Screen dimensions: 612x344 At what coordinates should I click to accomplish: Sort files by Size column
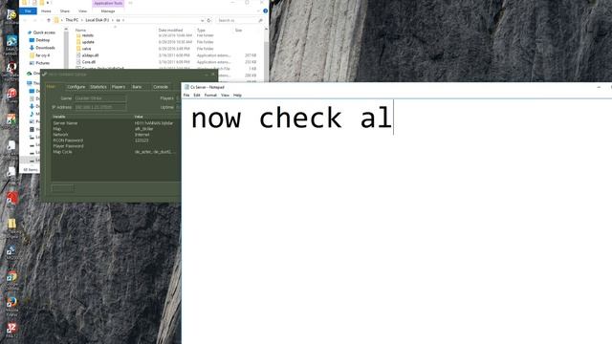(x=238, y=30)
